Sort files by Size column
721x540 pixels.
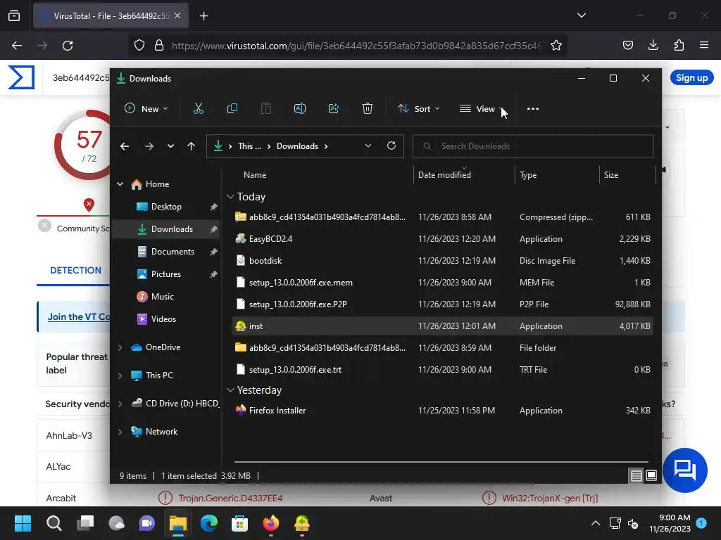pyautogui.click(x=611, y=175)
